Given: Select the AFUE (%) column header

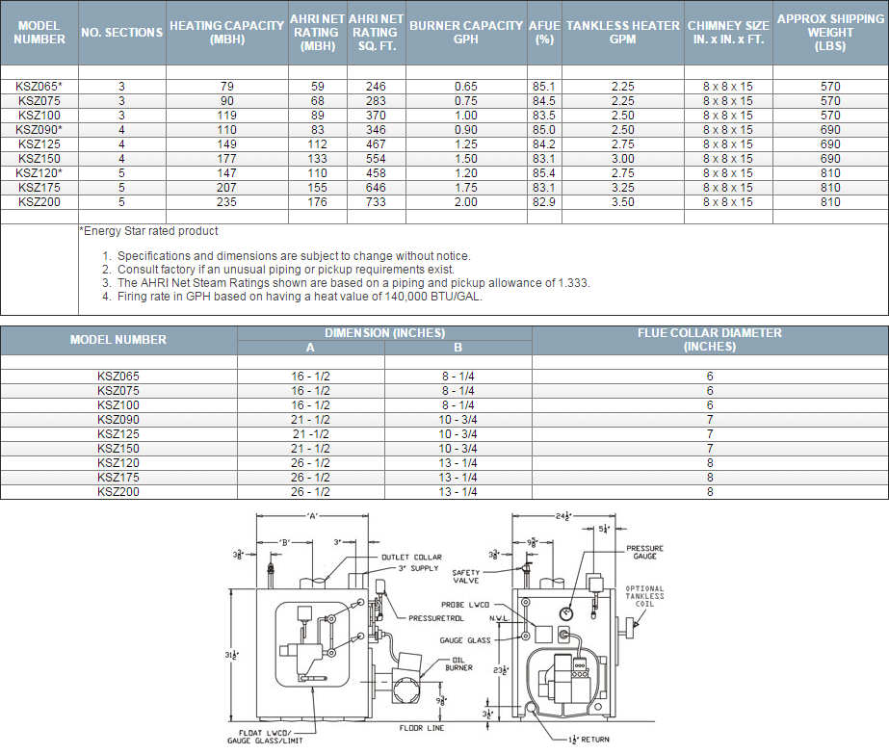Looking at the screenshot, I should (x=544, y=33).
